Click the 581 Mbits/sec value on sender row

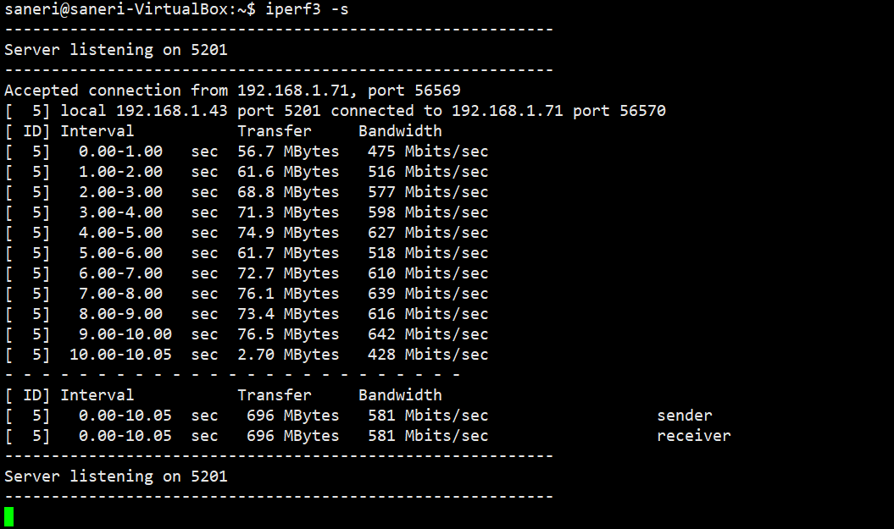428,416
